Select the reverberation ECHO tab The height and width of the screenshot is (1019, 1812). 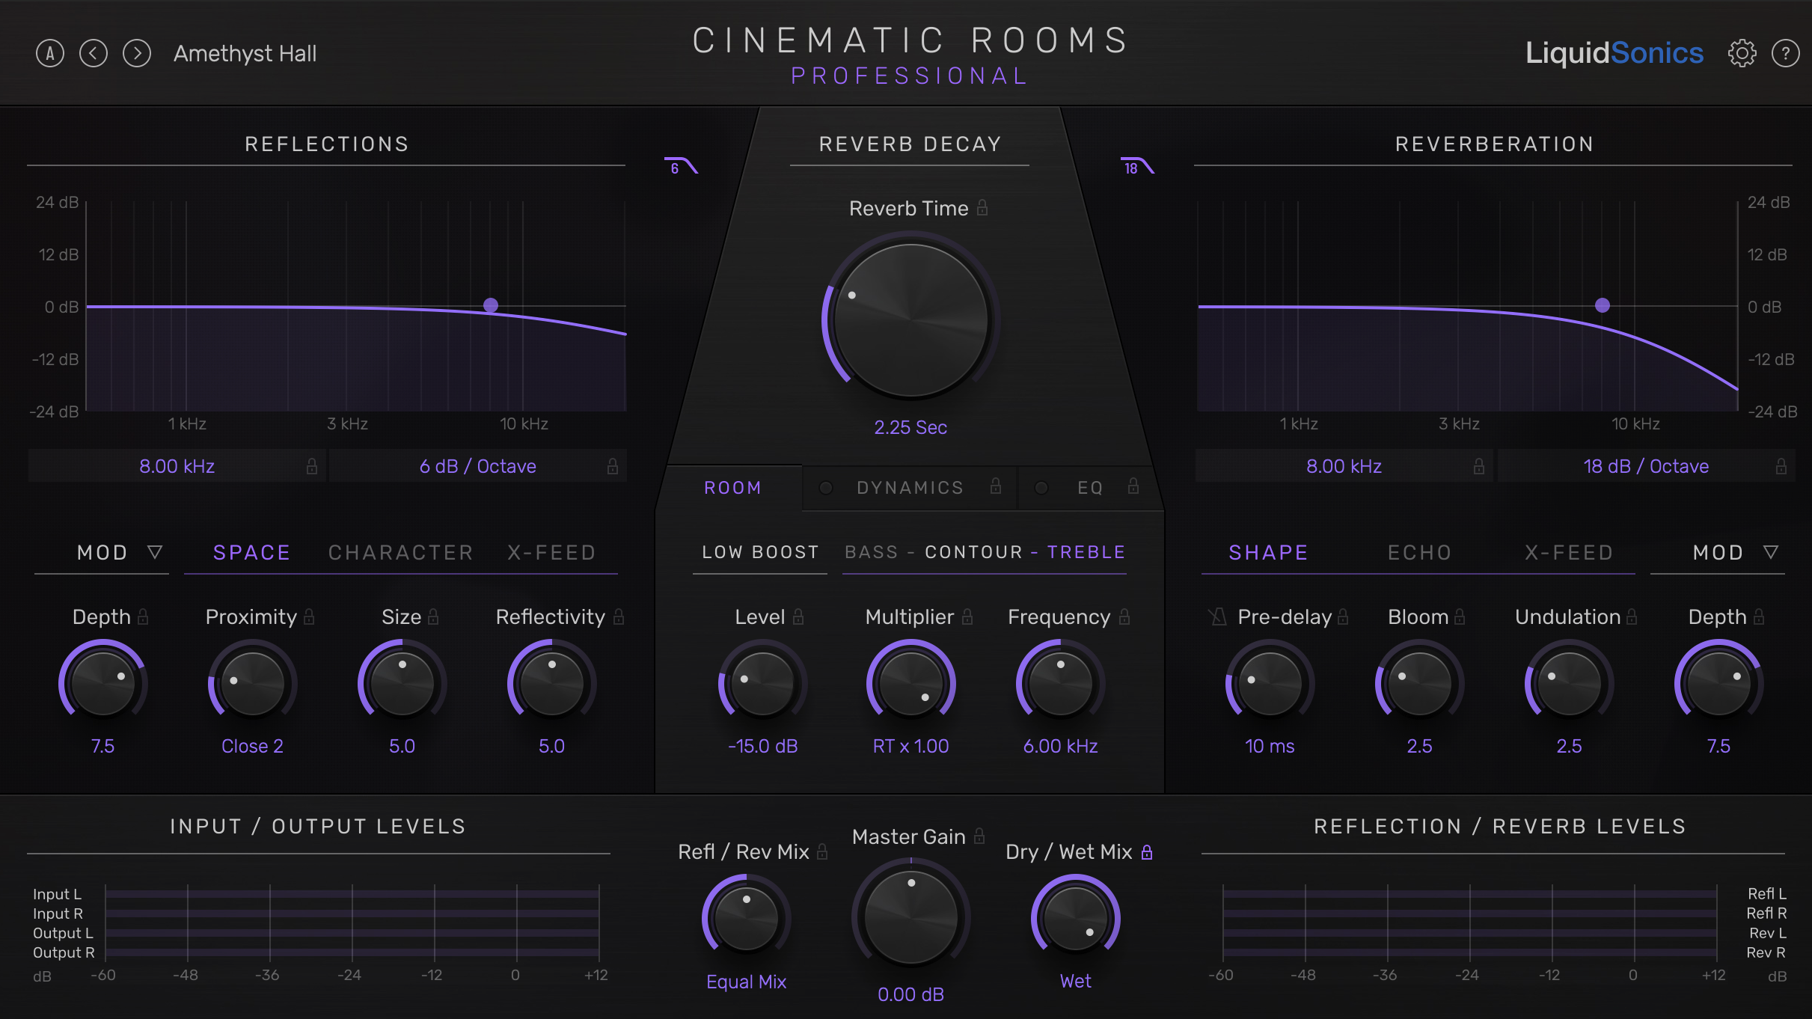coord(1420,553)
